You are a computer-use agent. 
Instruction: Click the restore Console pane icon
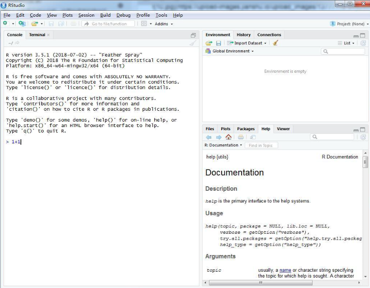pyautogui.click(x=193, y=35)
